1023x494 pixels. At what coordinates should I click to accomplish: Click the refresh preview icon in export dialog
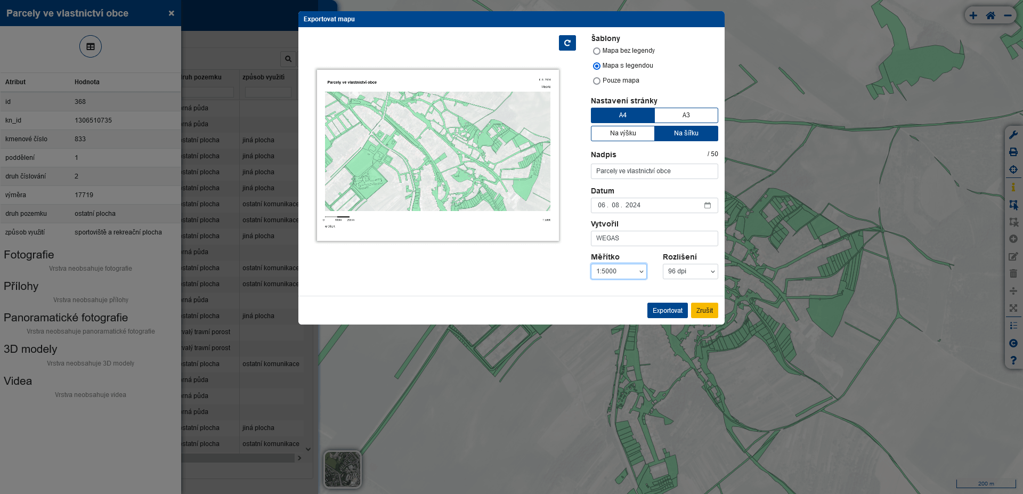click(567, 43)
